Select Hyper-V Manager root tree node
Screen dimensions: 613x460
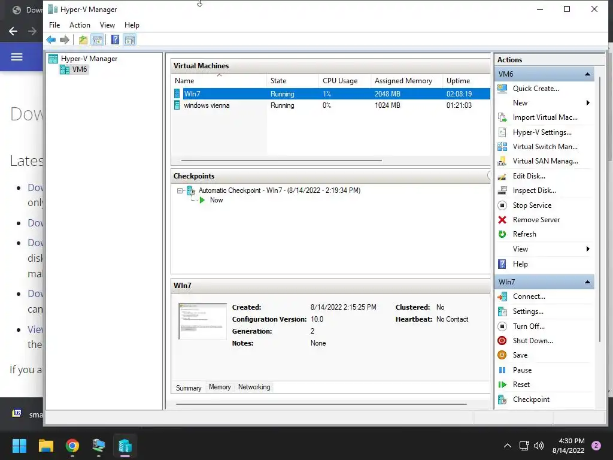click(89, 59)
